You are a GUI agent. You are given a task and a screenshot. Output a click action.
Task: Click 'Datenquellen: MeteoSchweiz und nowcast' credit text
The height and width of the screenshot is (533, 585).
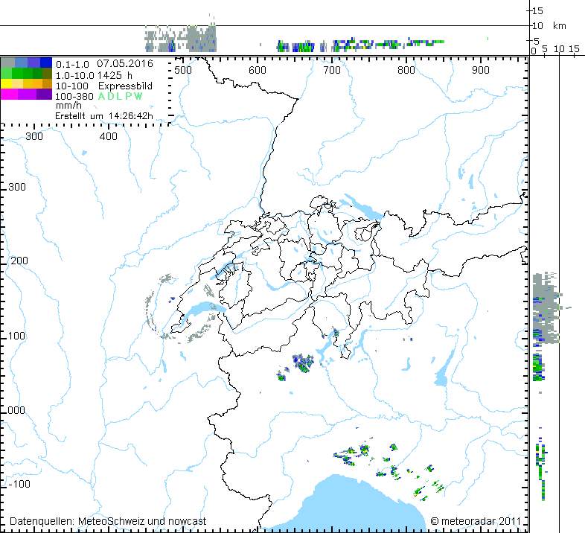pos(108,521)
